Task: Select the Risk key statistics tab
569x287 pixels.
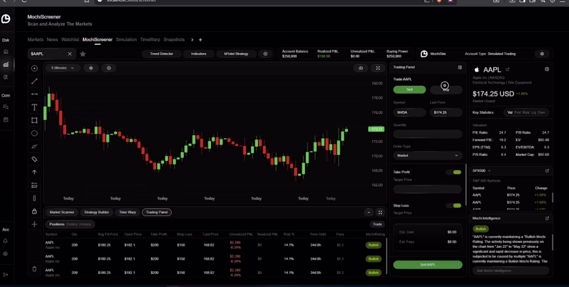Action: pos(526,113)
